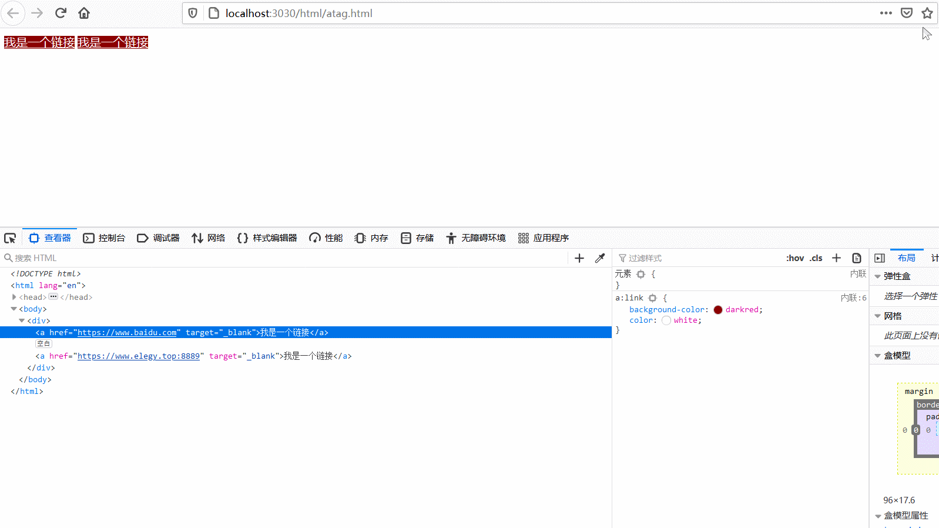The height and width of the screenshot is (528, 939).
Task: Activate the element picker tool in devtools
Action: [10, 238]
